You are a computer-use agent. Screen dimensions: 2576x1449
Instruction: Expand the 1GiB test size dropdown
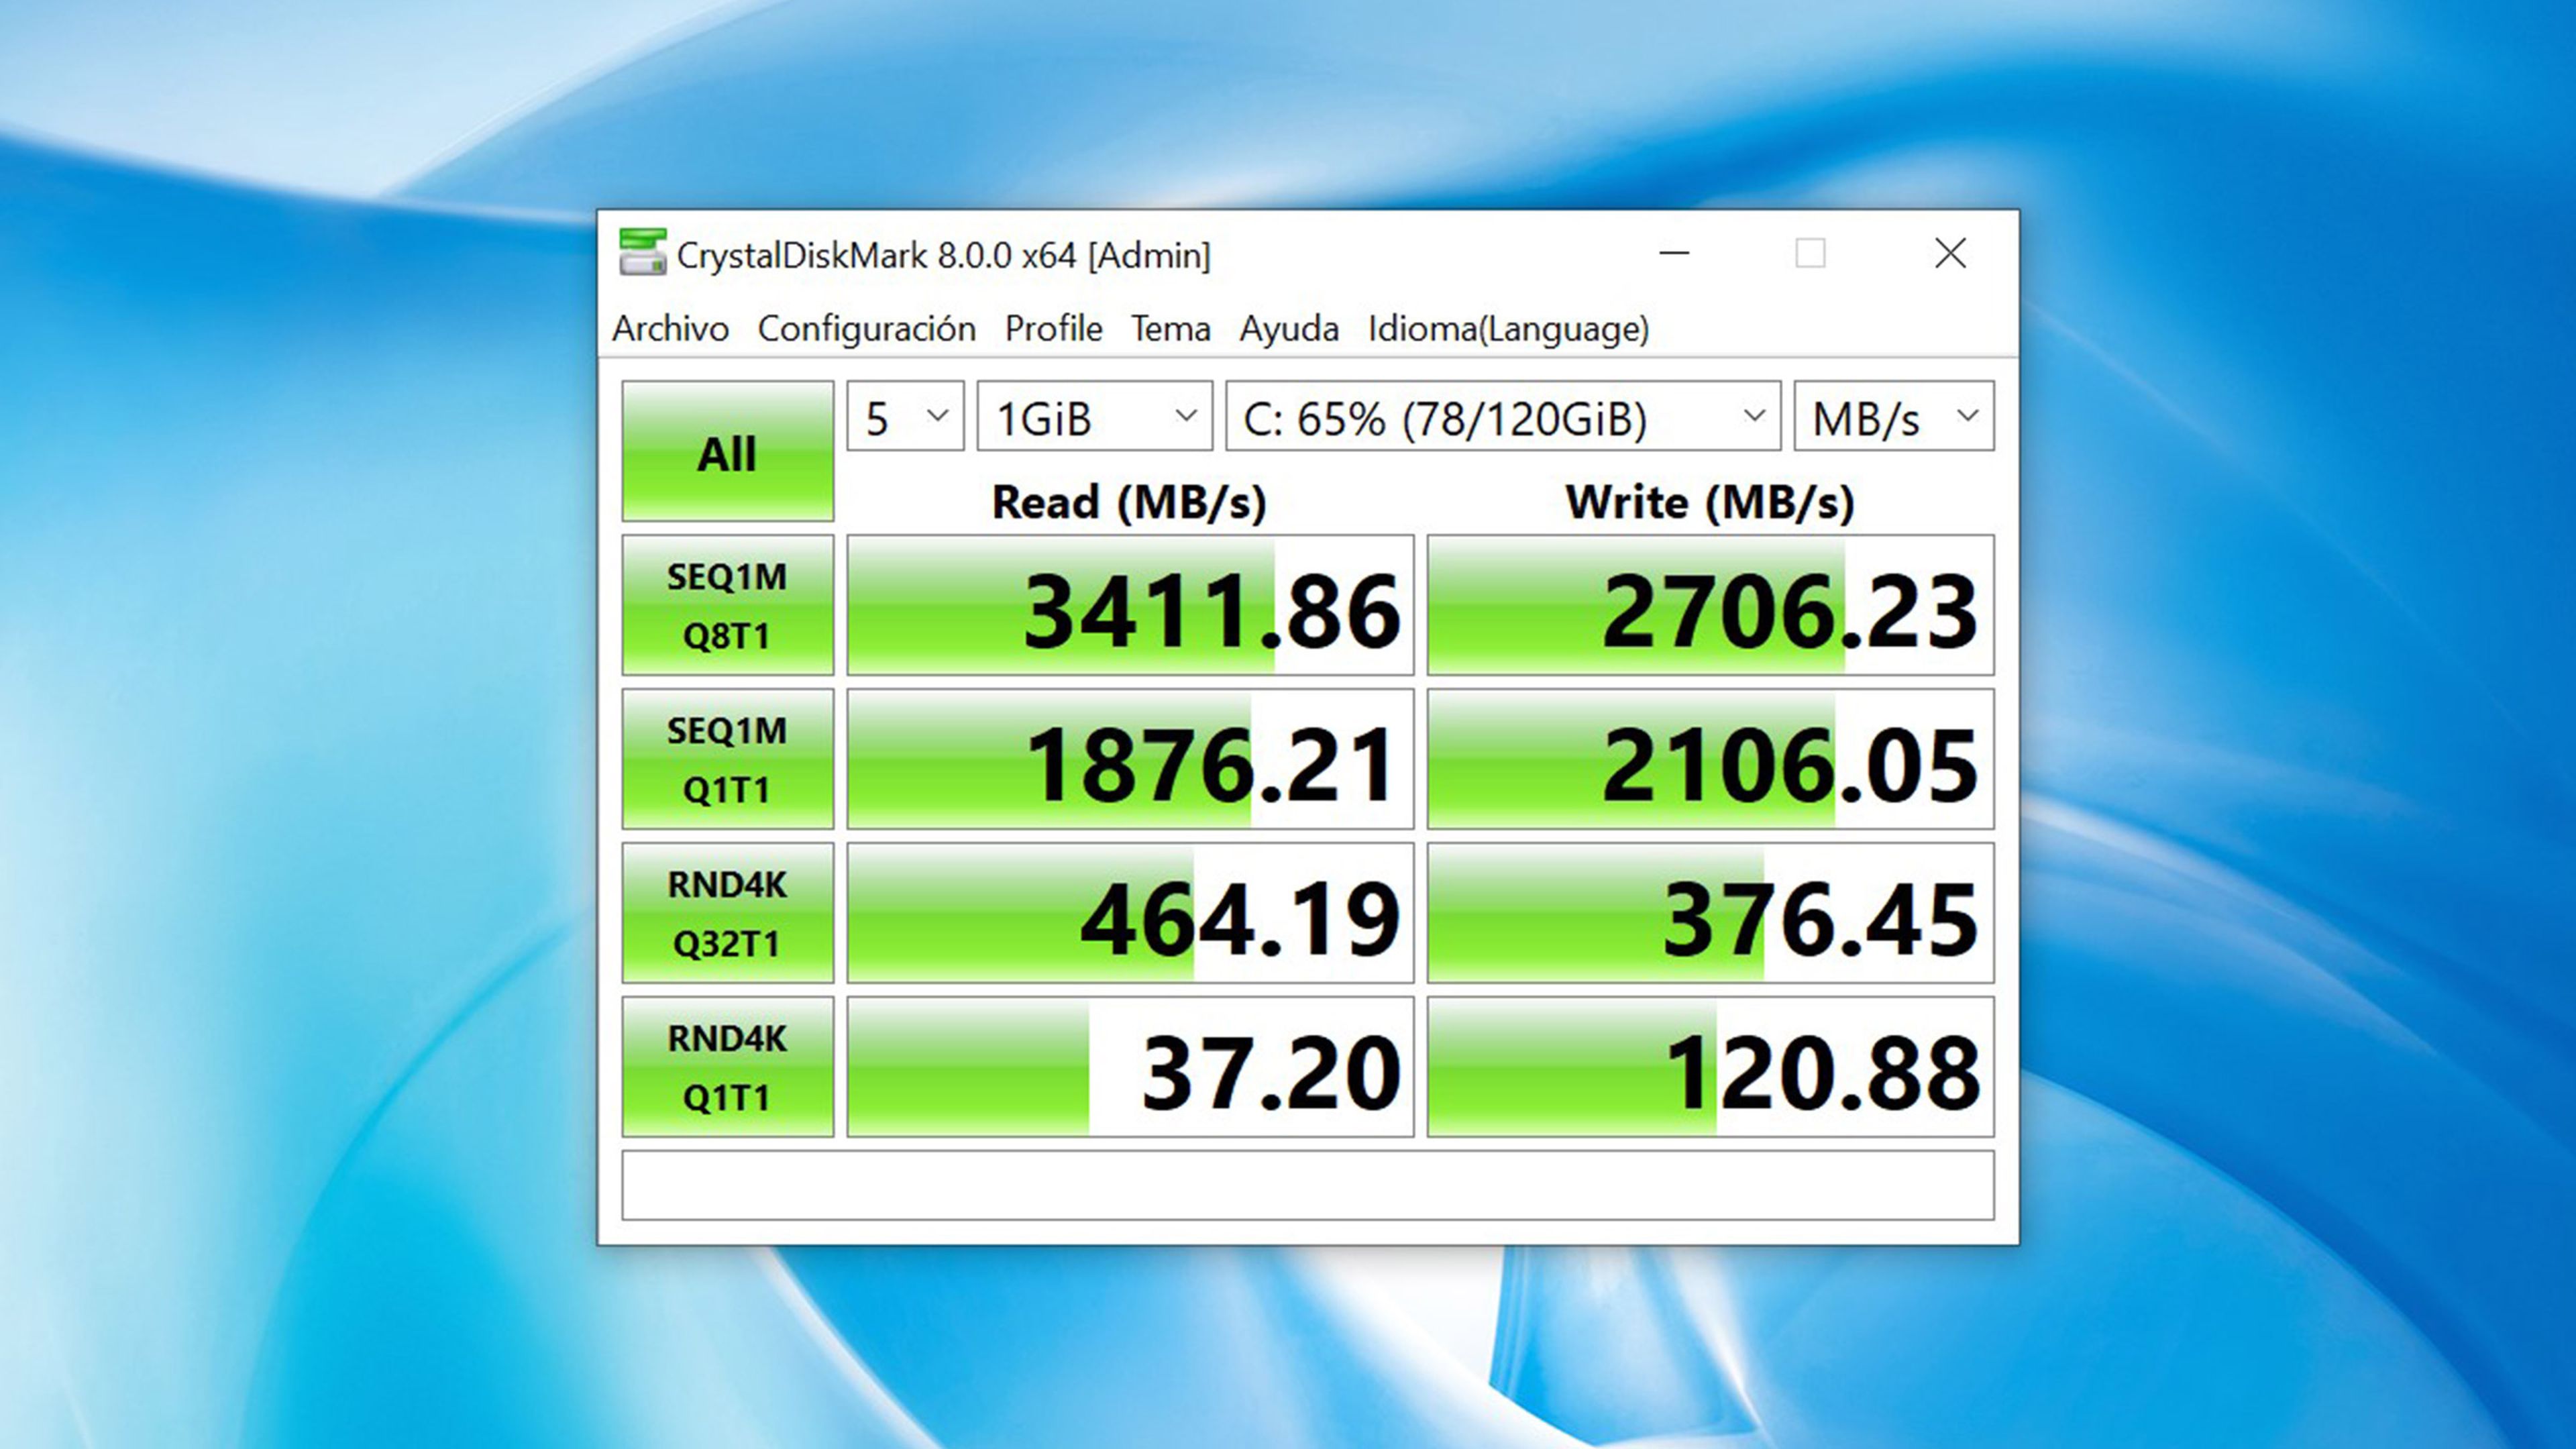coord(1094,416)
